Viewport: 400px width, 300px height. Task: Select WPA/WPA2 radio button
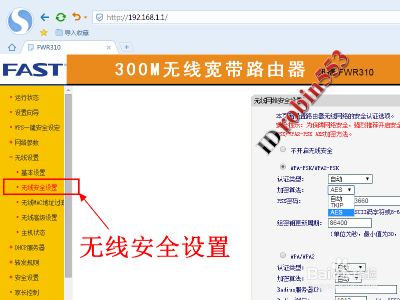pos(283,255)
